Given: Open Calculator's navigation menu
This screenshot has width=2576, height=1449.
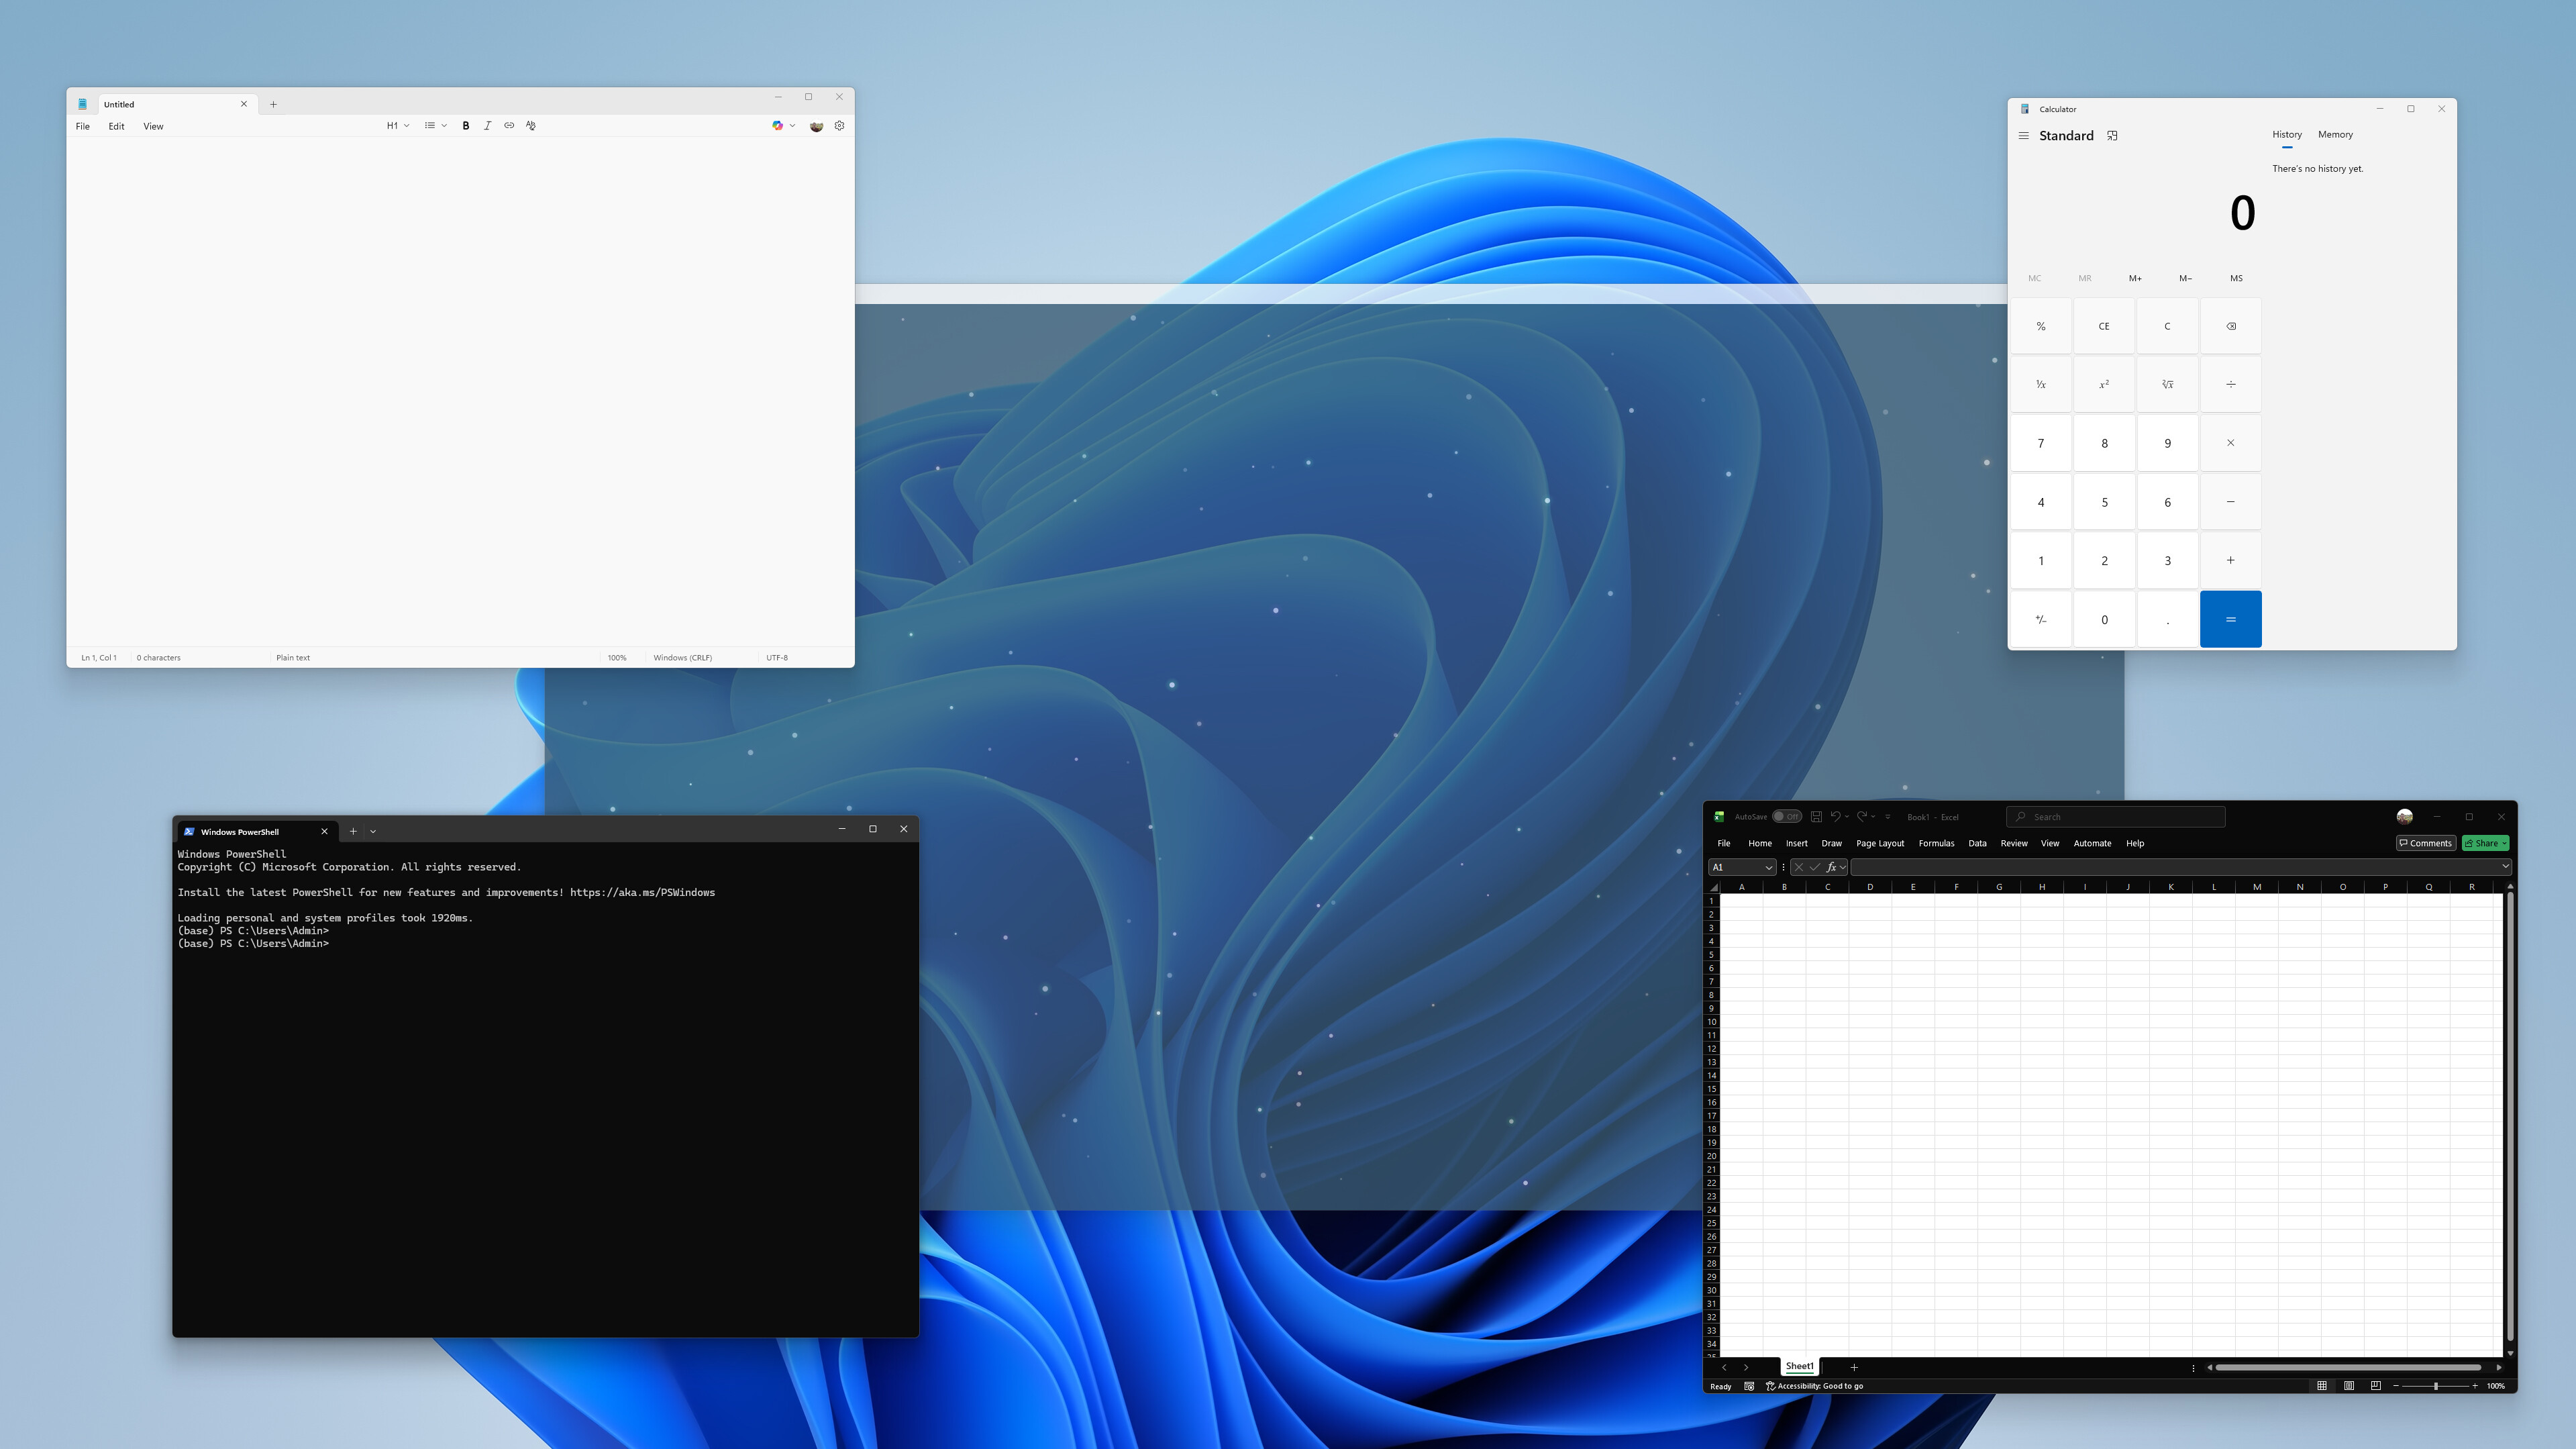Looking at the screenshot, I should tap(2023, 135).
